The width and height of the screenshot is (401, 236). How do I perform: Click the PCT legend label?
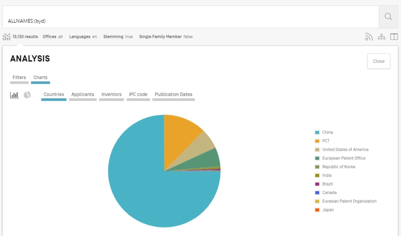tap(326, 141)
